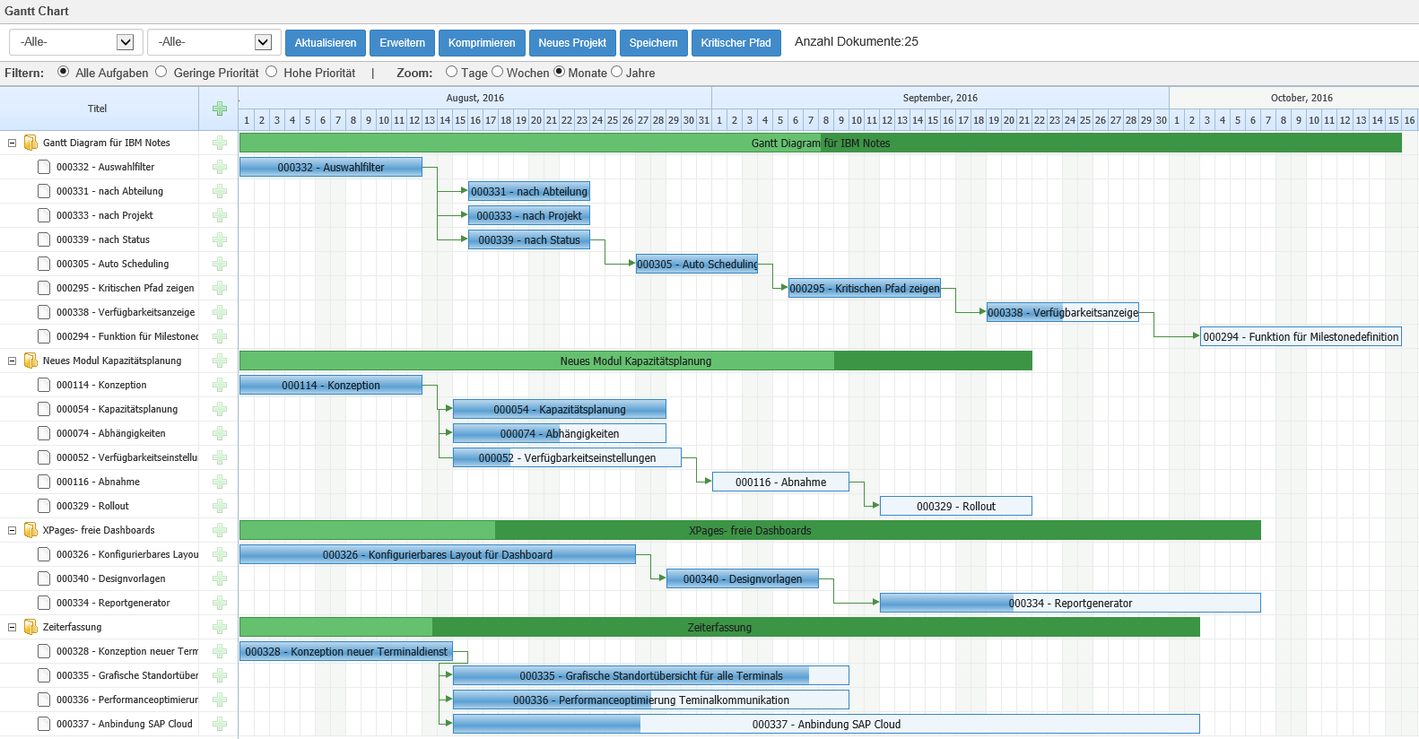The height and width of the screenshot is (739, 1419).
Task: Click the 000337 - Anbindung SAP Cloud task bar
Action: 826,724
